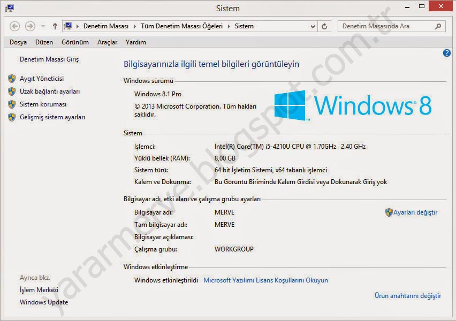Image resolution: width=456 pixels, height=321 pixels.
Task: Click shield icon beside Gelişmiş sistem ayarları
Action: pyautogui.click(x=12, y=117)
